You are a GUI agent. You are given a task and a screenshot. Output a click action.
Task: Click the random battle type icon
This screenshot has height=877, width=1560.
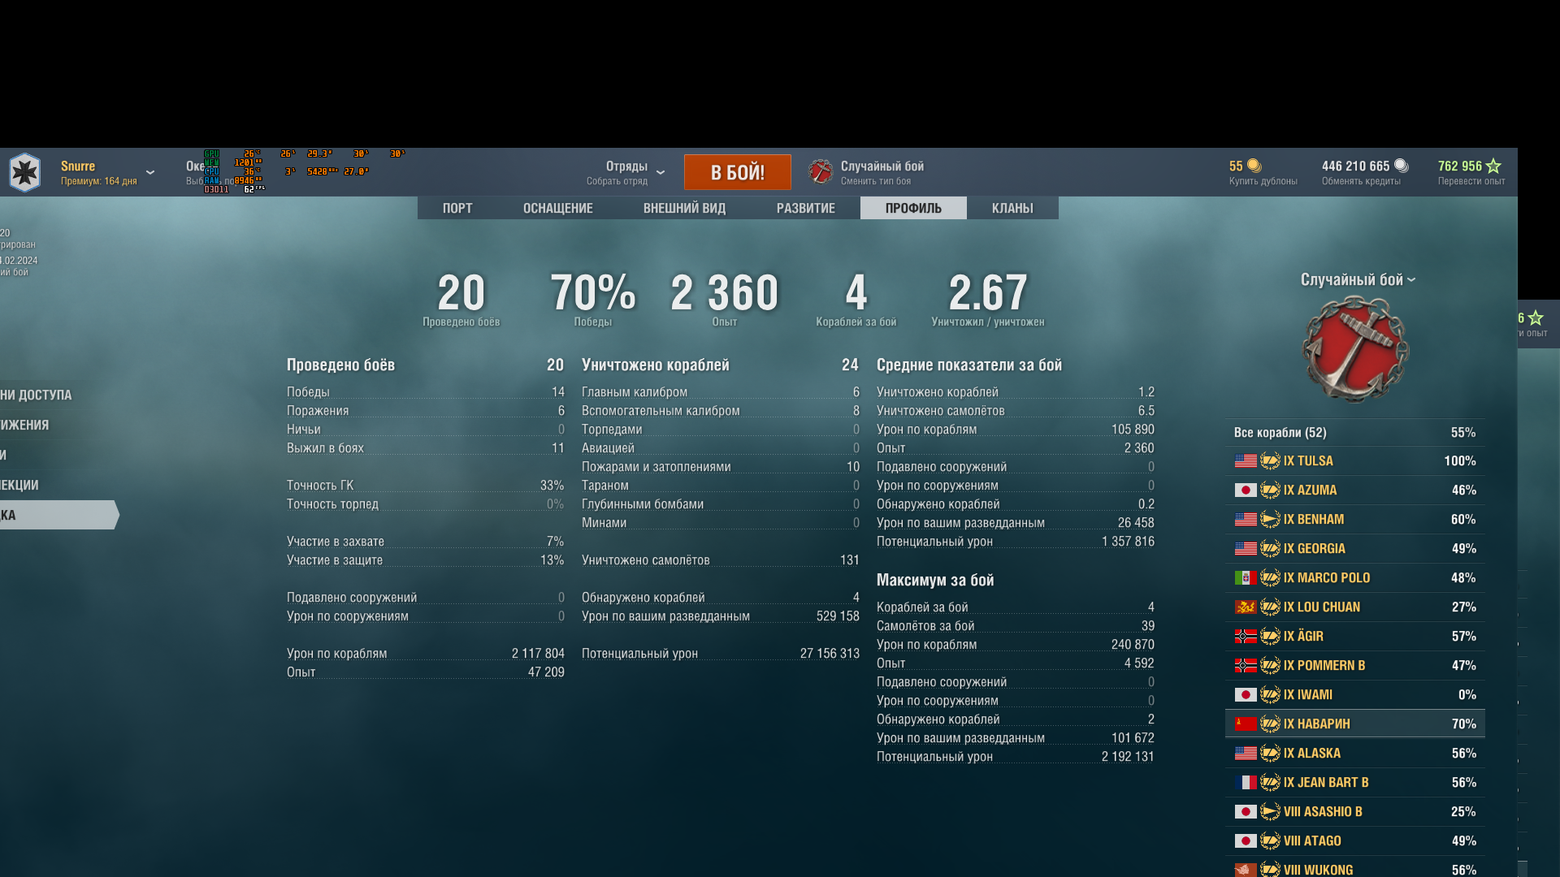pyautogui.click(x=821, y=171)
